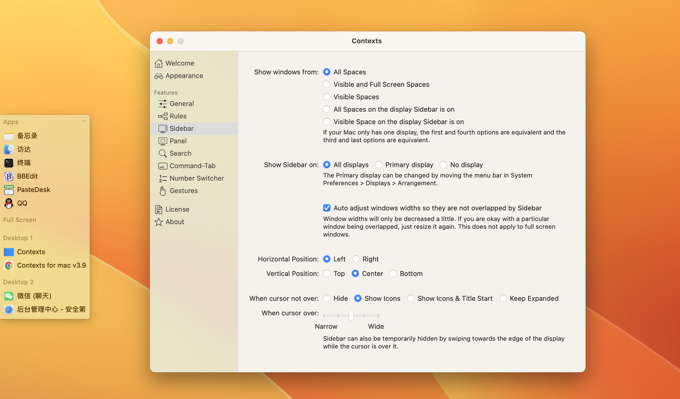Switch to Command-Tab settings
Image resolution: width=680 pixels, height=399 pixels.
(192, 166)
